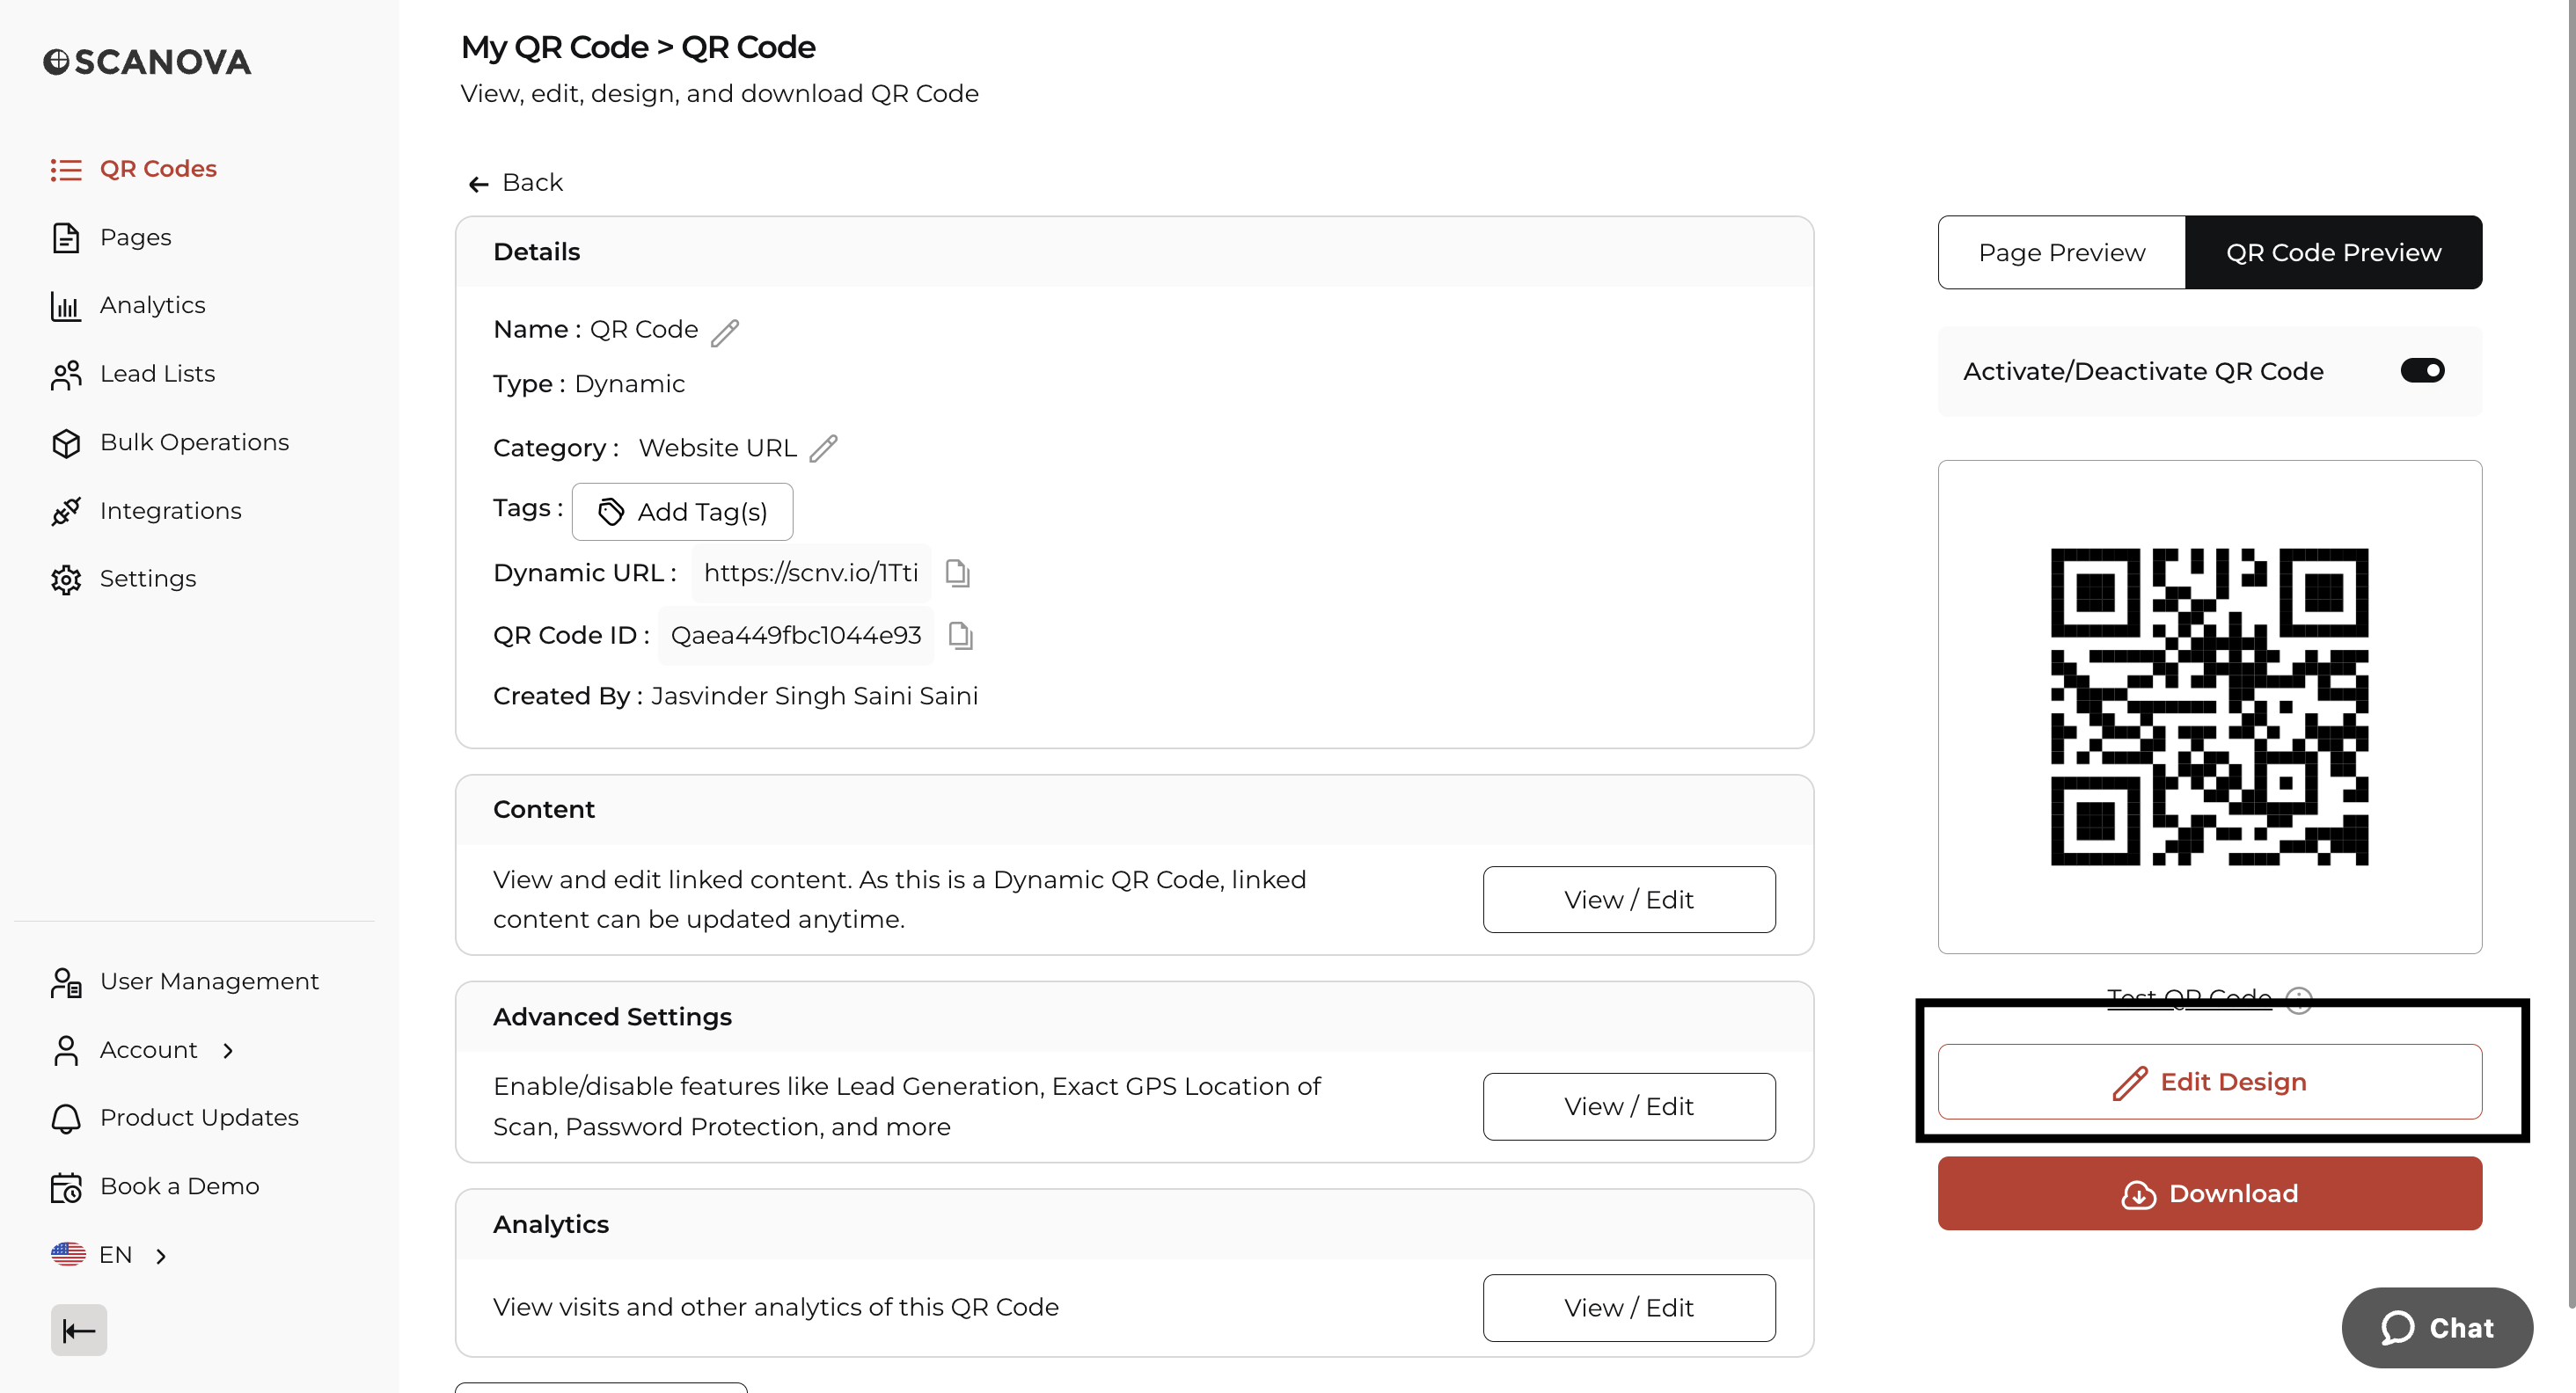Open the Analytics bar chart icon
Screen dimensions: 2576x1393
coord(66,306)
